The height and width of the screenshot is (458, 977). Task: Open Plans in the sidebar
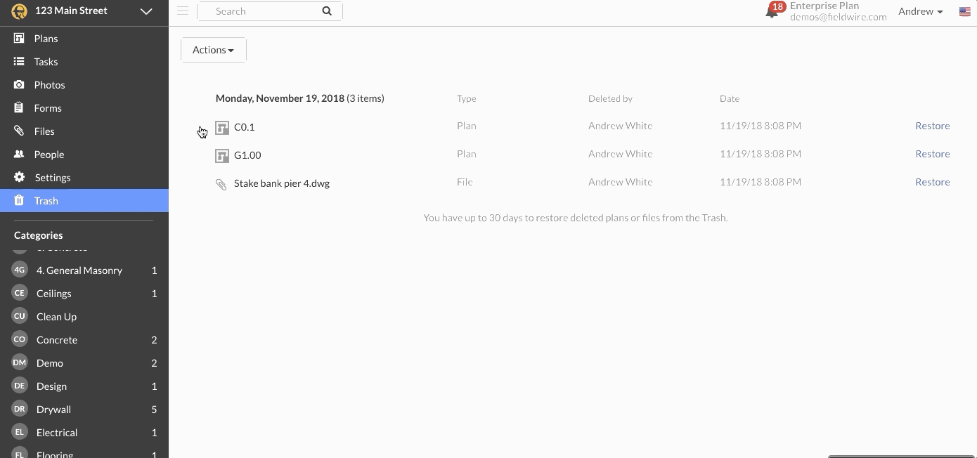click(84, 39)
